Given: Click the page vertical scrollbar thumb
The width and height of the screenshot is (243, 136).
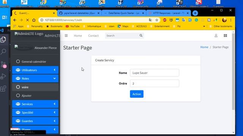Looking at the screenshot, I should click(x=233, y=71).
